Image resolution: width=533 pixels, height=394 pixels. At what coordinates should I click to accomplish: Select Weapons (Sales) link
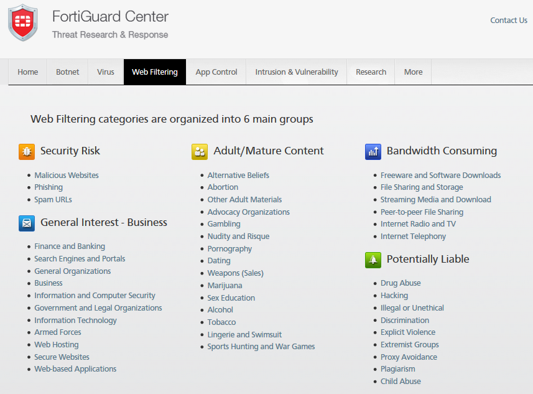[x=235, y=273]
